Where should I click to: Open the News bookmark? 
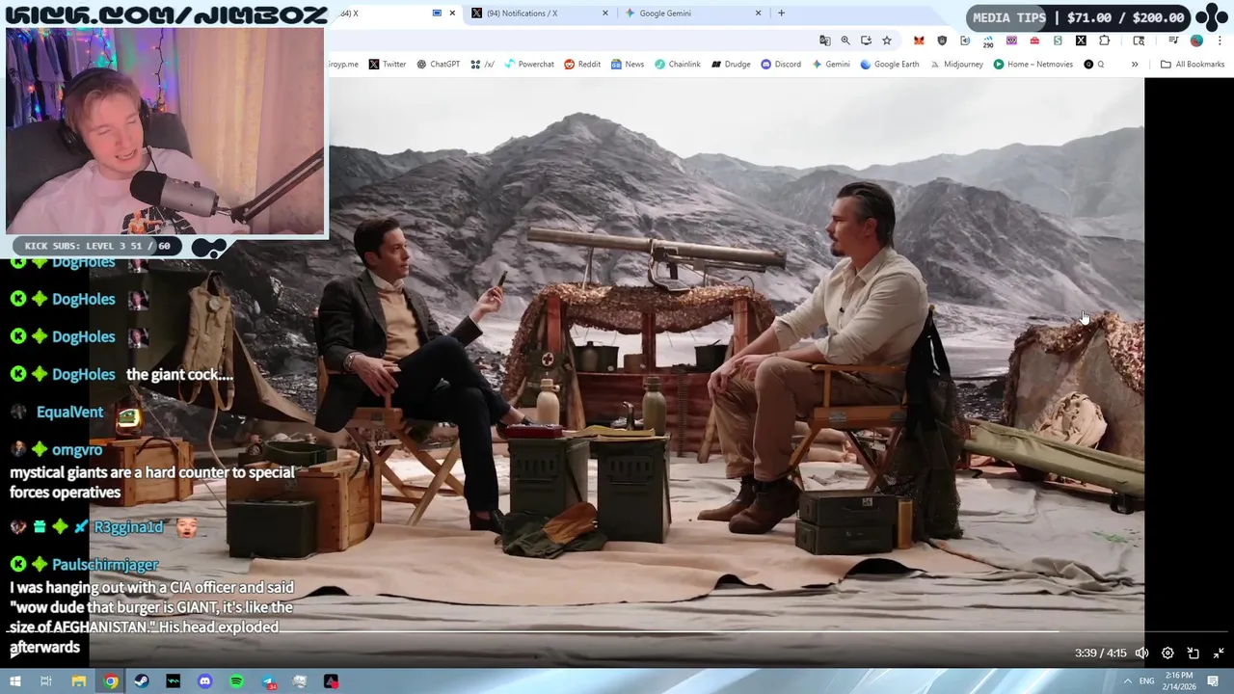tap(627, 65)
